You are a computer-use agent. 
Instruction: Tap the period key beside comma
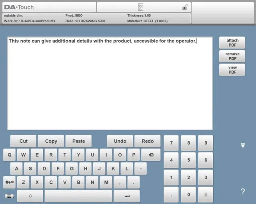coord(134,182)
